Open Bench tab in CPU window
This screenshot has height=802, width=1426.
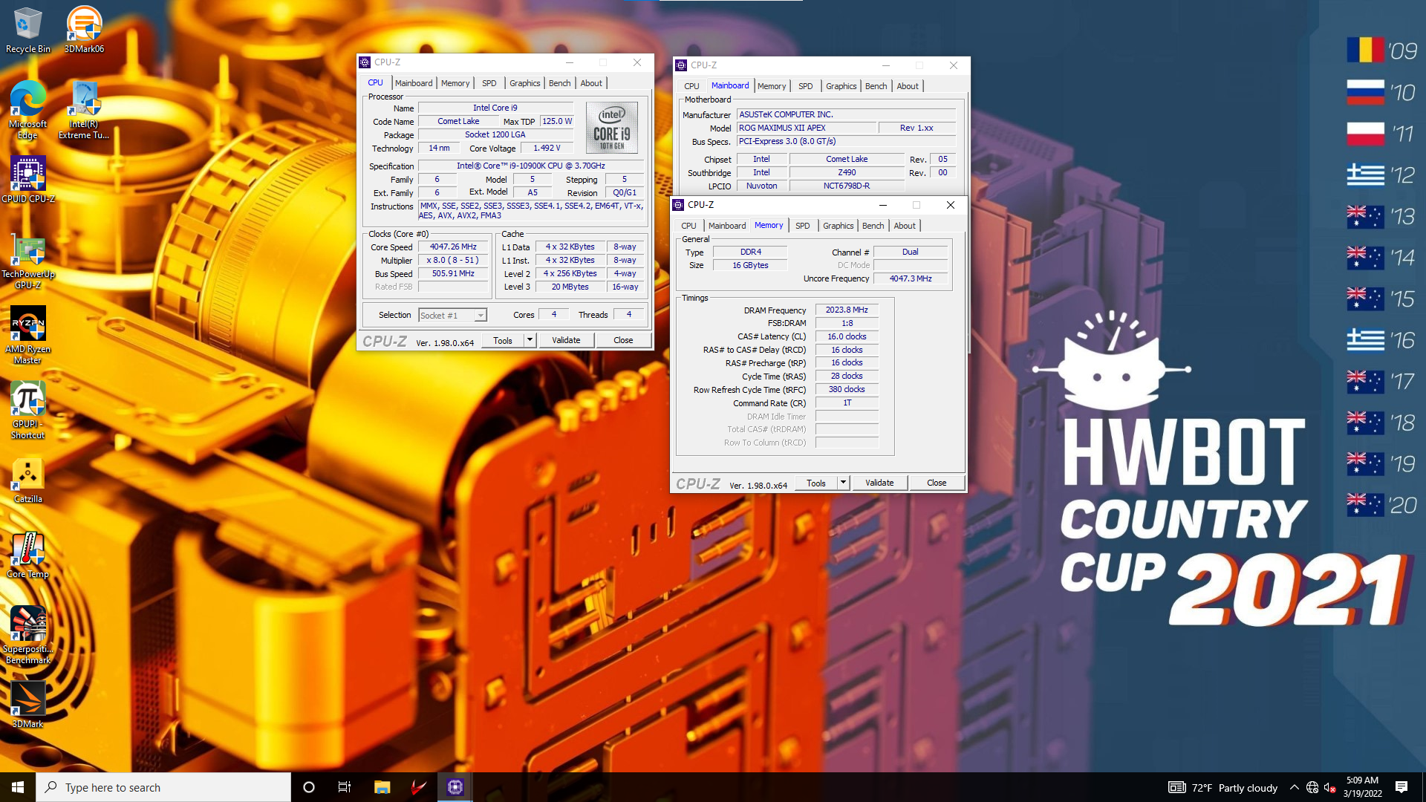560,83
